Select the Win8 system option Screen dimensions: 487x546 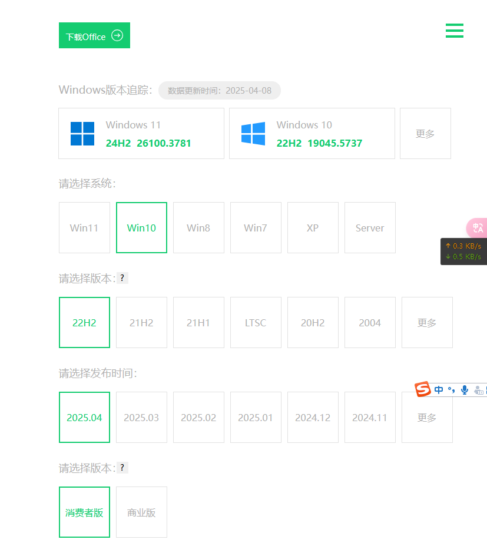pos(198,228)
